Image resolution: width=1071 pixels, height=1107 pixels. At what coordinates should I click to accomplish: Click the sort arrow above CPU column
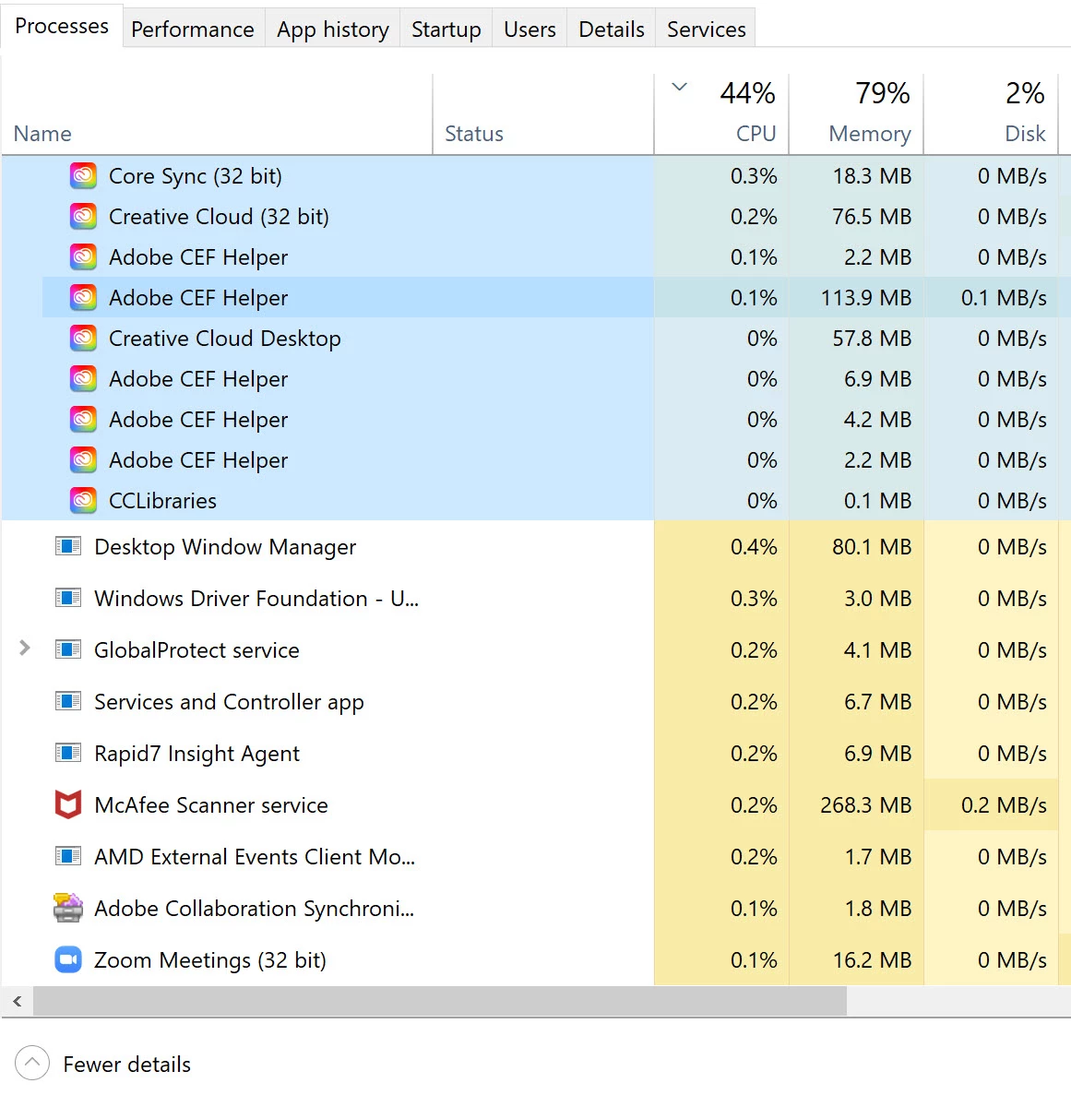(x=680, y=88)
